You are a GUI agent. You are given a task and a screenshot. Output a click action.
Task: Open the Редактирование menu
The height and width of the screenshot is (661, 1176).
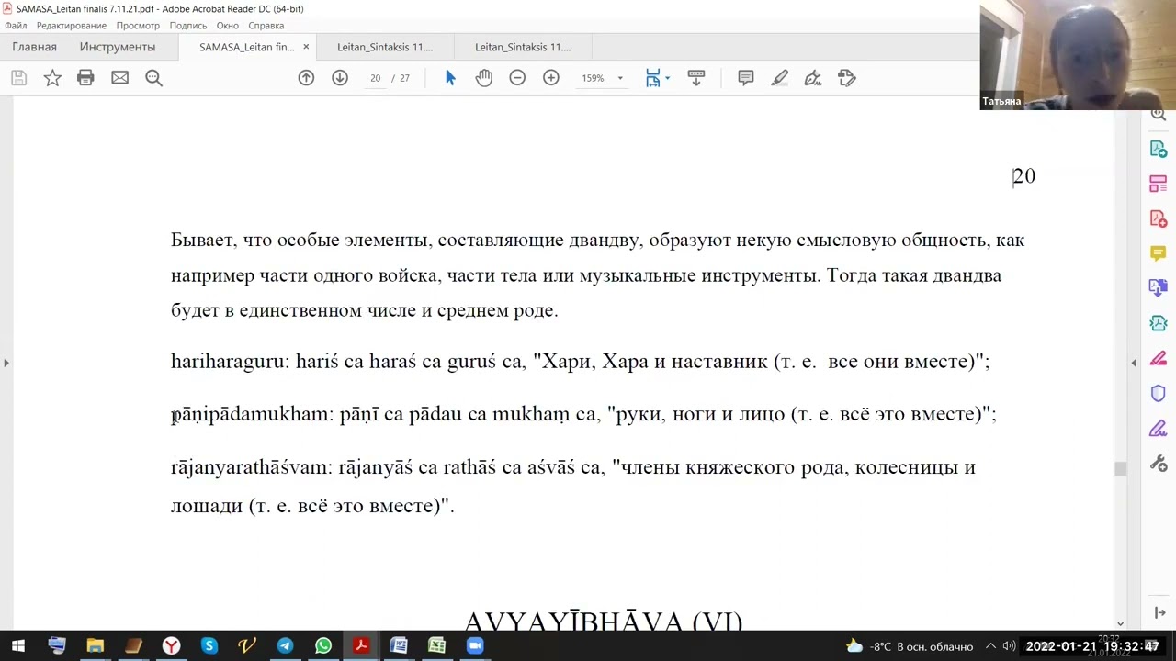tap(72, 26)
